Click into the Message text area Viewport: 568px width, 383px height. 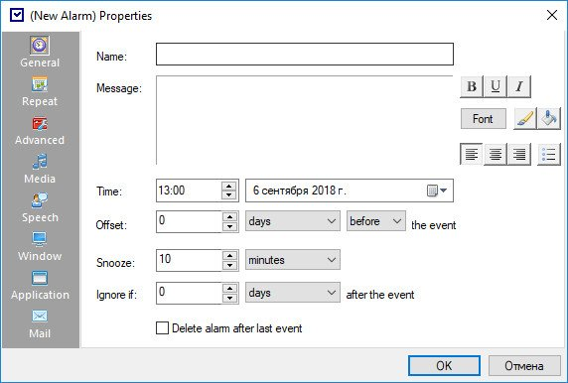305,120
